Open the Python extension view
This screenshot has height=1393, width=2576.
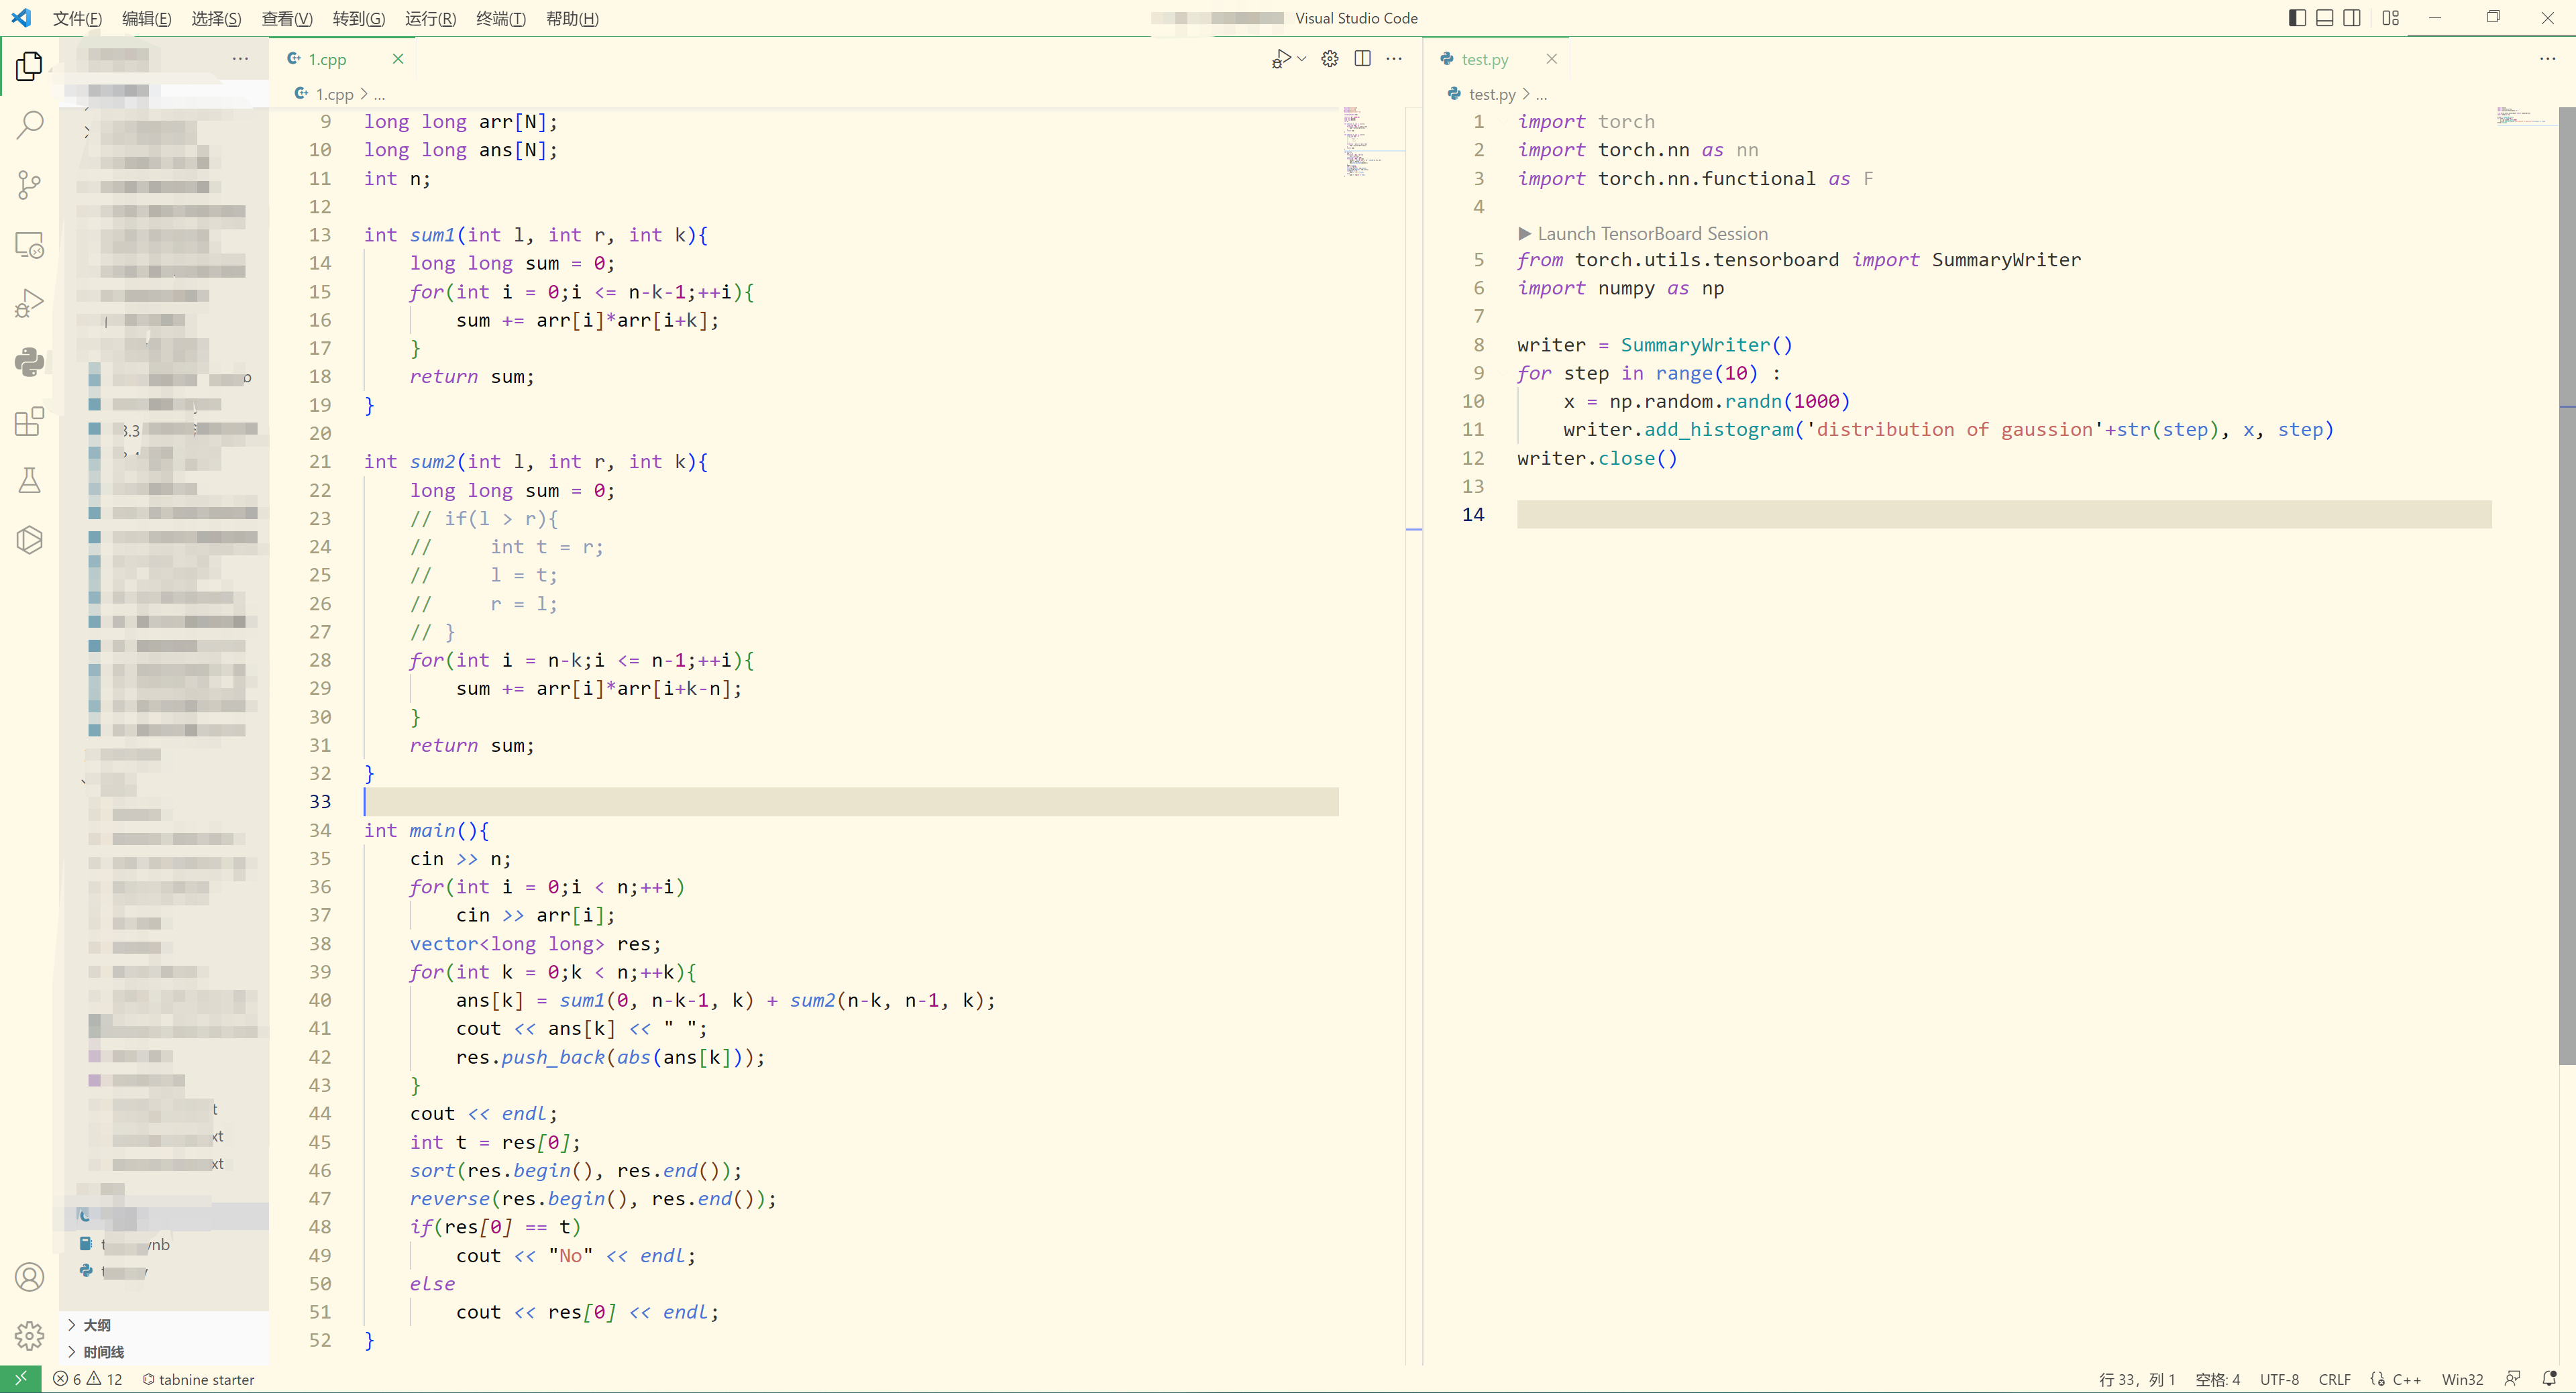point(29,362)
